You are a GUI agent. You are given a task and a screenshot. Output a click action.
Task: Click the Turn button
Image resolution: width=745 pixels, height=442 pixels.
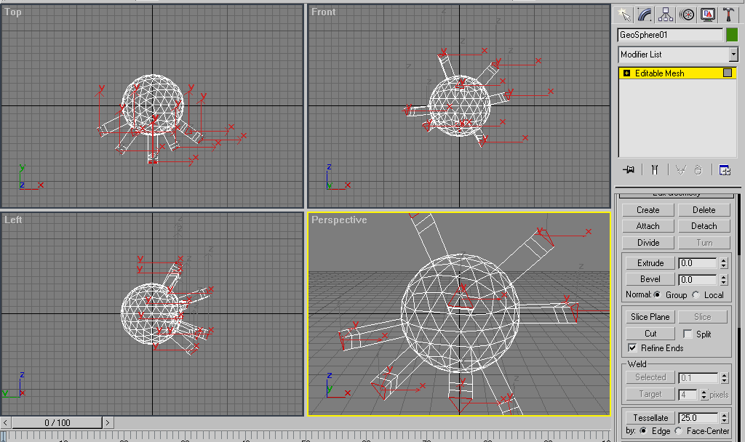[x=704, y=243]
